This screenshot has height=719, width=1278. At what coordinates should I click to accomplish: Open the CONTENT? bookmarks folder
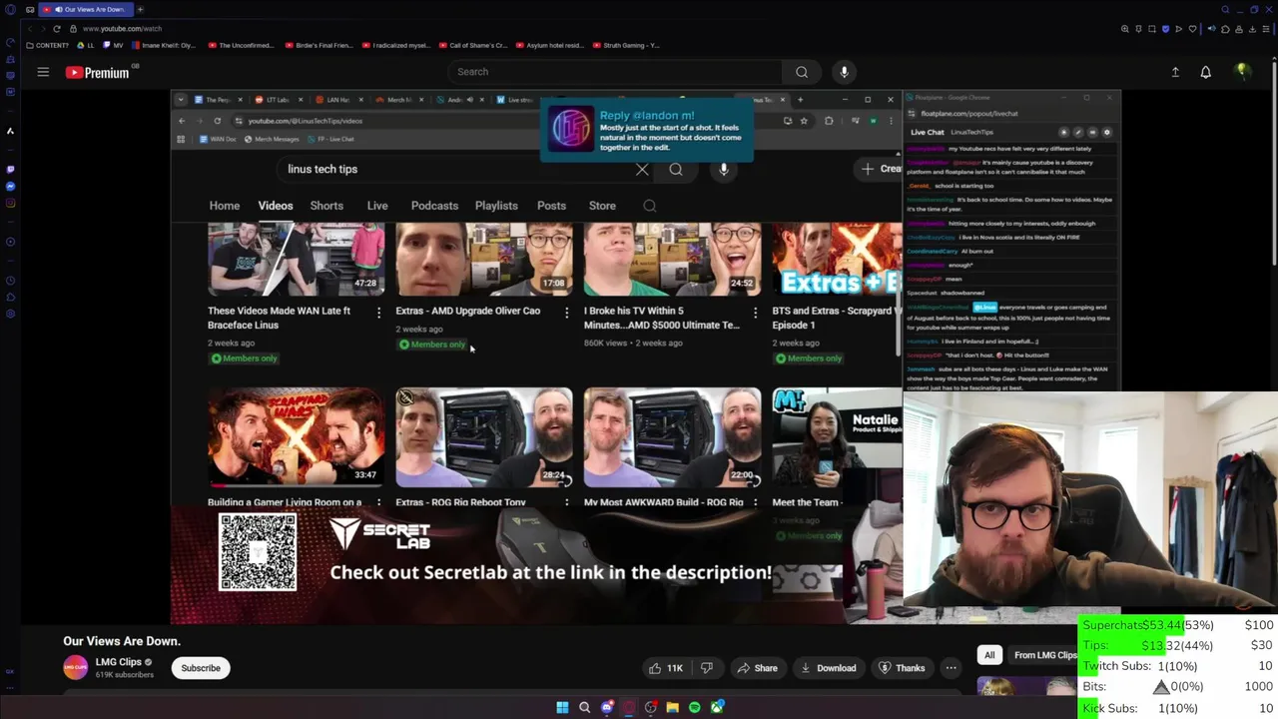pyautogui.click(x=49, y=45)
